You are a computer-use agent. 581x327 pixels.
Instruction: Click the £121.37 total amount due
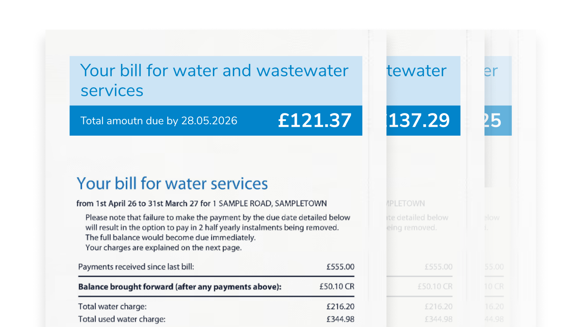click(314, 120)
